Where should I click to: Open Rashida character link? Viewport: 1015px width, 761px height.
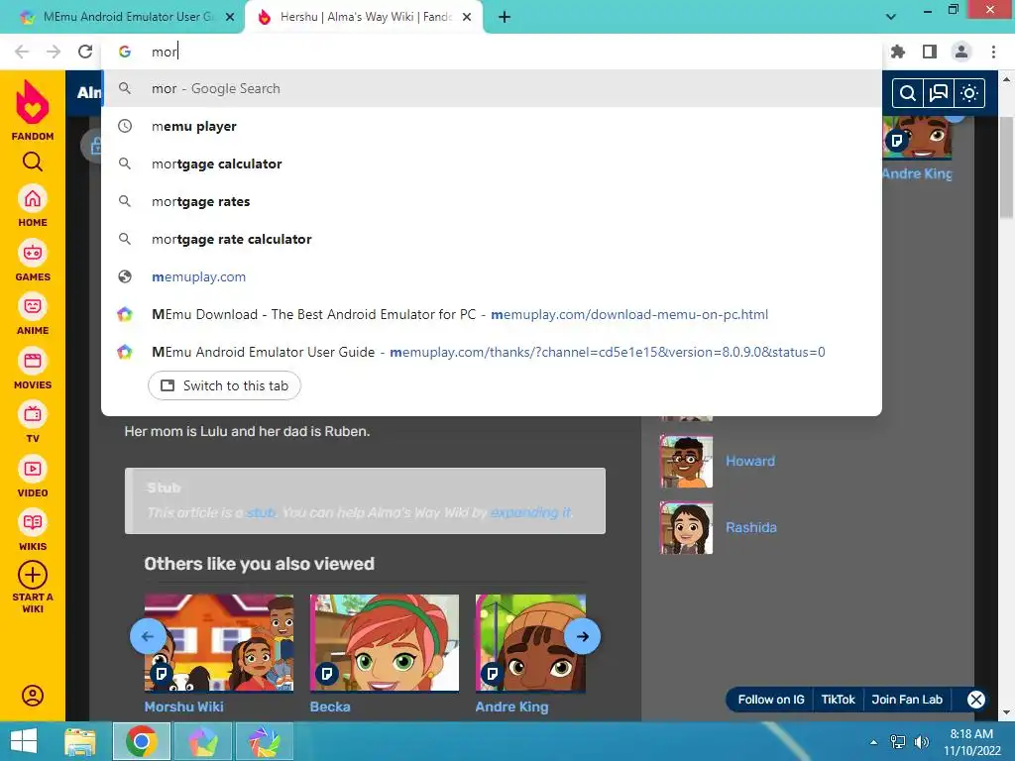[751, 527]
